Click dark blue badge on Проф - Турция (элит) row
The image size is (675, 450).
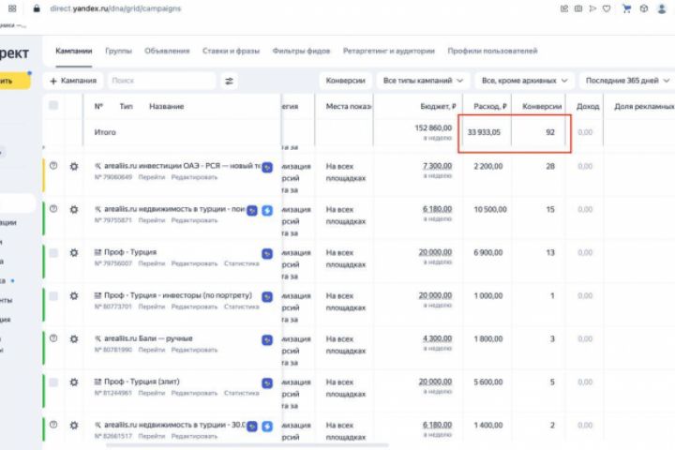coord(267,382)
